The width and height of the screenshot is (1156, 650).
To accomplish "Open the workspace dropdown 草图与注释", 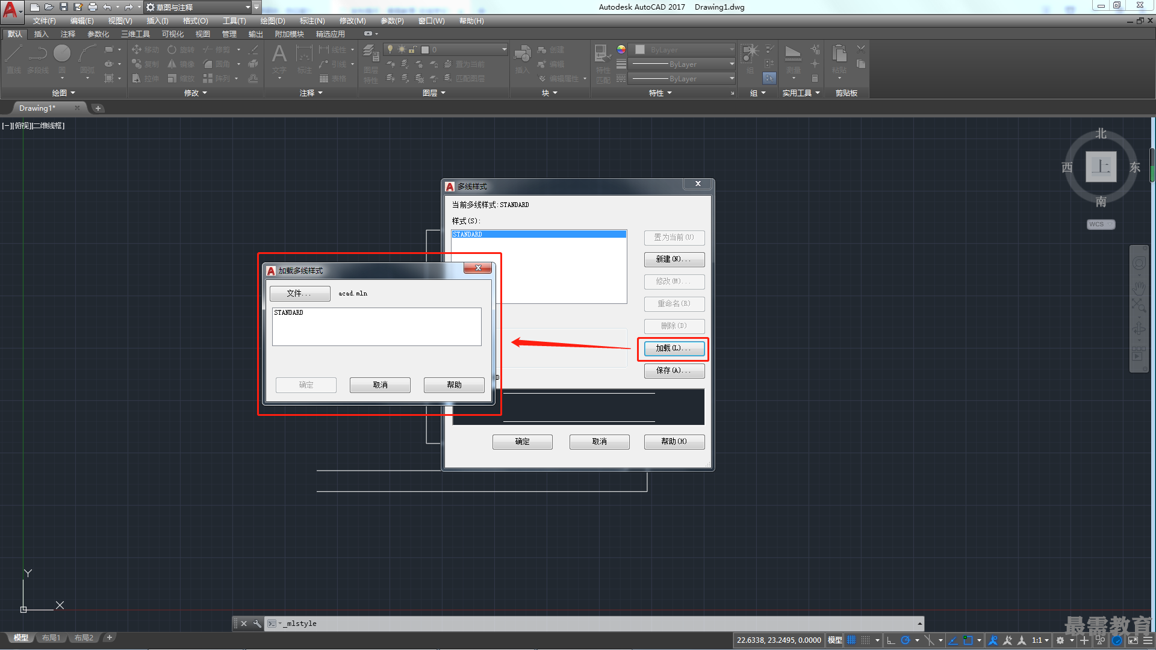I will [x=198, y=7].
